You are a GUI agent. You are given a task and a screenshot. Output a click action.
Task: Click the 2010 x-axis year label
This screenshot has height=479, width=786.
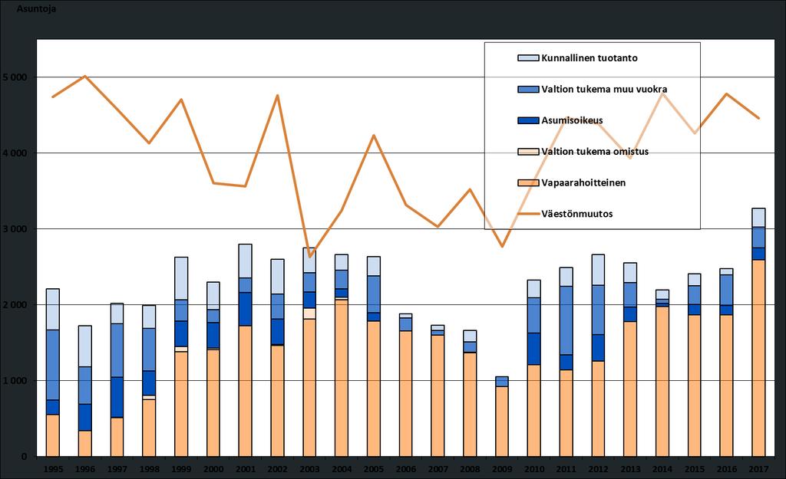tap(534, 470)
